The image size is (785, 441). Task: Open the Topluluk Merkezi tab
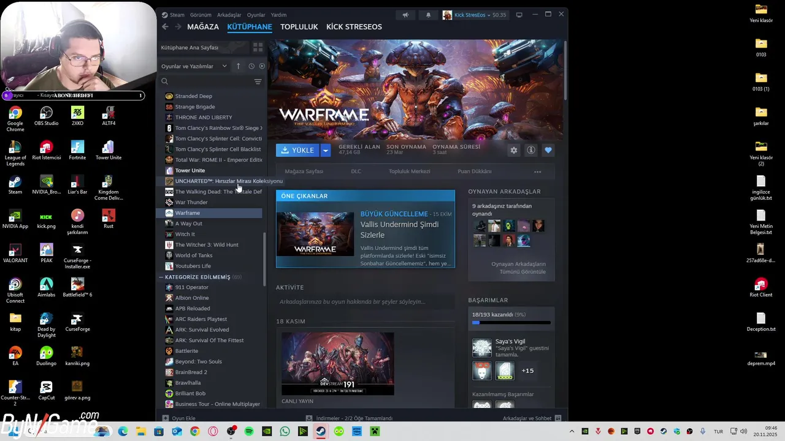pos(409,171)
